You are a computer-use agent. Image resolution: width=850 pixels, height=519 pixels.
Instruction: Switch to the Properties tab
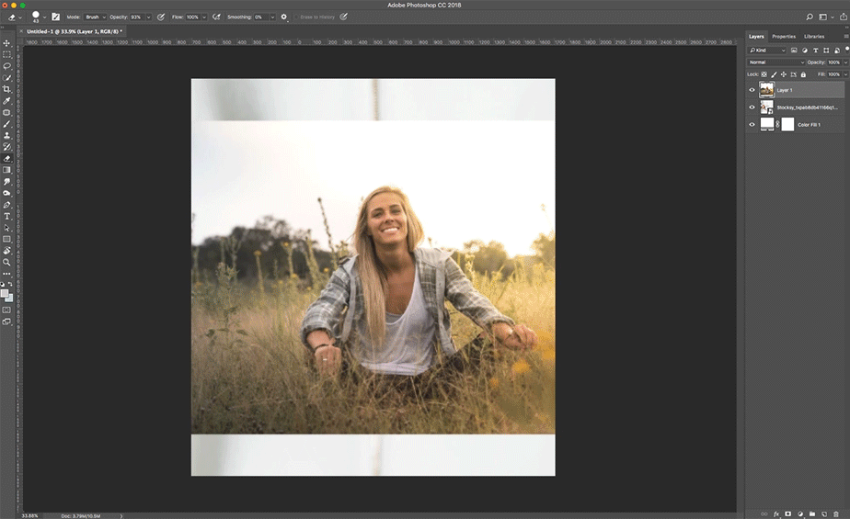784,36
